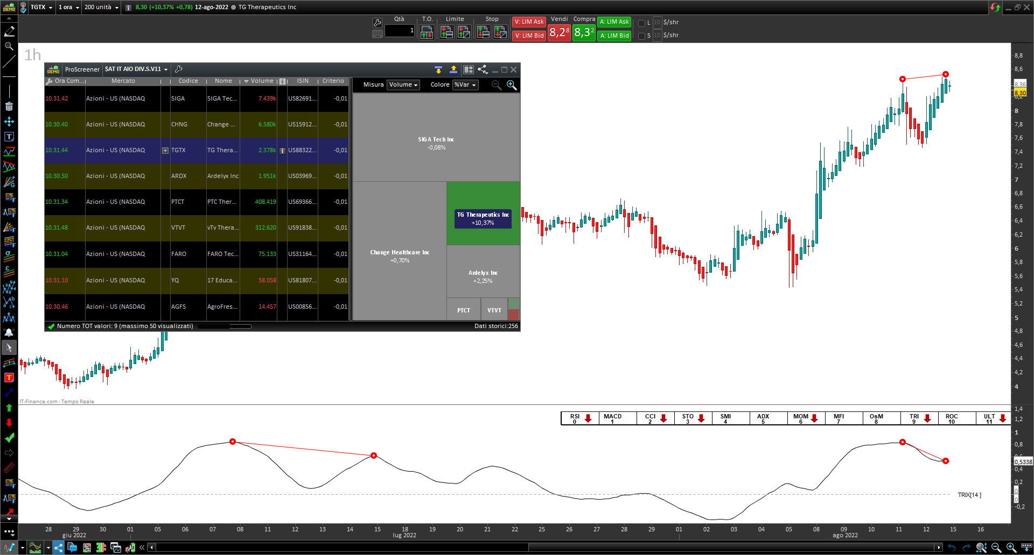Image resolution: width=1034 pixels, height=555 pixels.
Task: Select the magnifier zoom tool
Action: coord(9,46)
